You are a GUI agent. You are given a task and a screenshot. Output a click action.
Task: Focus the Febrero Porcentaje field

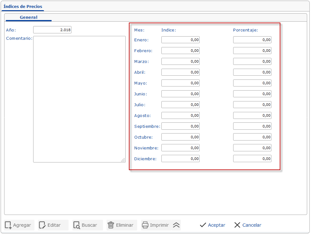252,51
